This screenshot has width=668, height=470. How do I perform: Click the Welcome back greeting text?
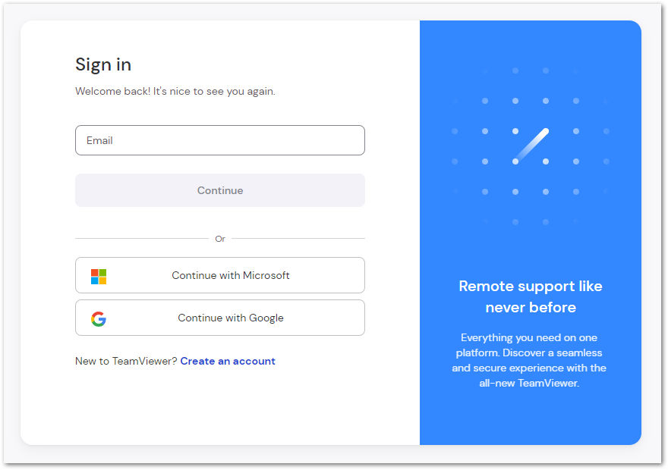175,91
